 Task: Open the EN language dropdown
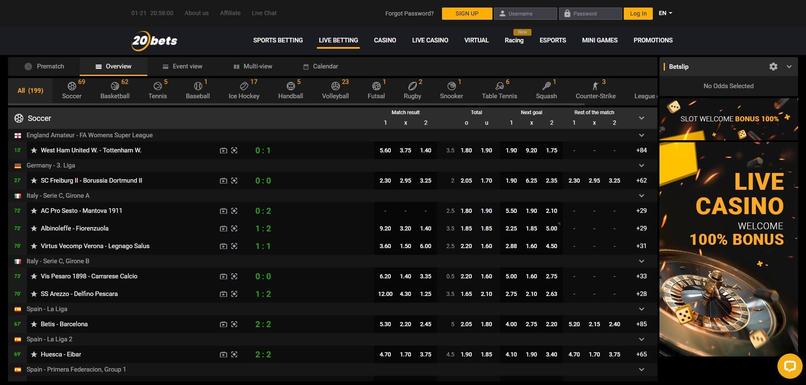pos(665,13)
